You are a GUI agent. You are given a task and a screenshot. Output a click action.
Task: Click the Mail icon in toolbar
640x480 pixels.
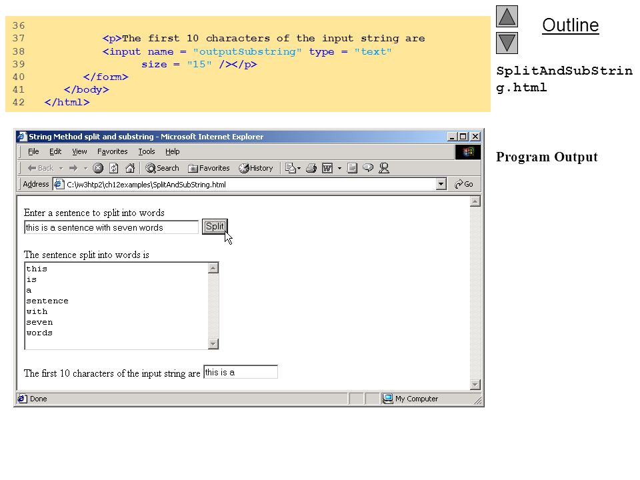[290, 168]
